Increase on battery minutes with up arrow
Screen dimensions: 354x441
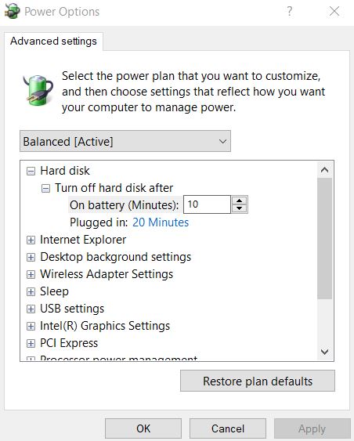[x=240, y=201]
